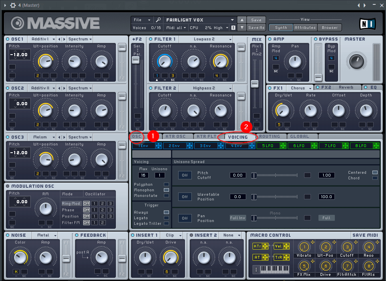Click the preset search magnifier icon
386x281 pixels.
coord(158,20)
